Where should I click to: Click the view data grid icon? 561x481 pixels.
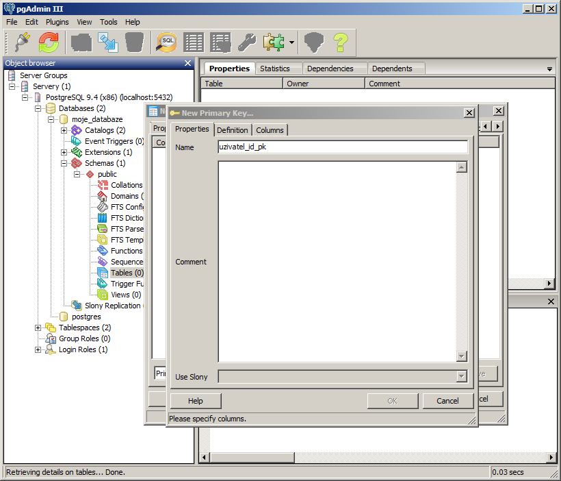coord(194,42)
